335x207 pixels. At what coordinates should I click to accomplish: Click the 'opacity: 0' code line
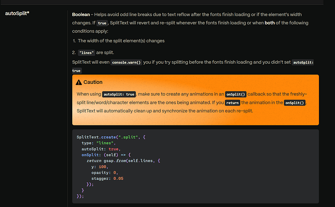click(x=105, y=173)
